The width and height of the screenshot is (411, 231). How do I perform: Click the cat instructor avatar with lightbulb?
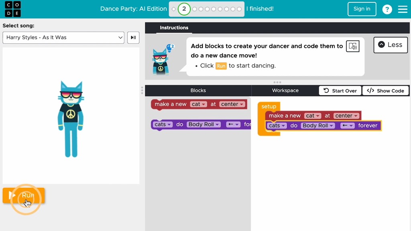161,59
